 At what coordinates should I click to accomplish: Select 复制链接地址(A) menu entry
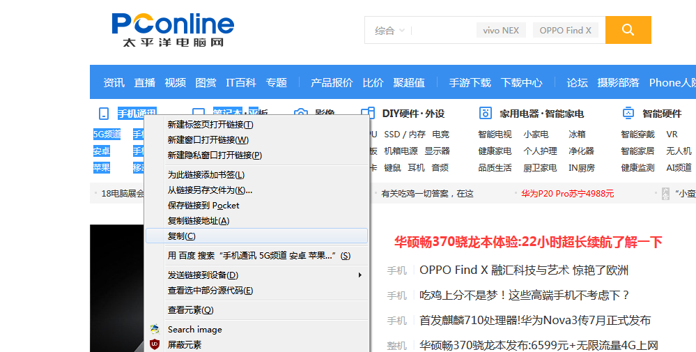(x=257, y=221)
